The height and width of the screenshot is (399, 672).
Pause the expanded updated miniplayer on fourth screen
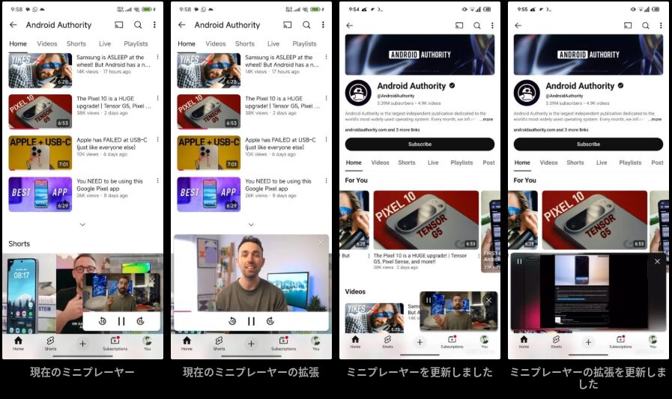tap(519, 261)
